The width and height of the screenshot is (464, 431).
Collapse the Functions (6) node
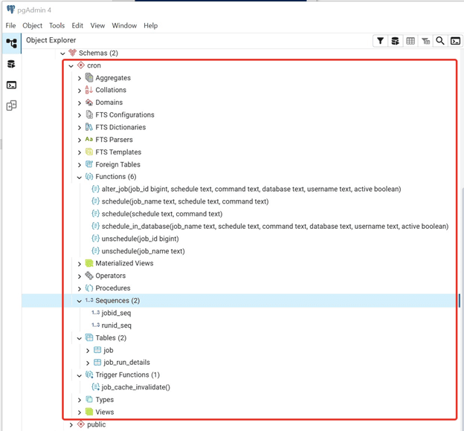coord(80,178)
